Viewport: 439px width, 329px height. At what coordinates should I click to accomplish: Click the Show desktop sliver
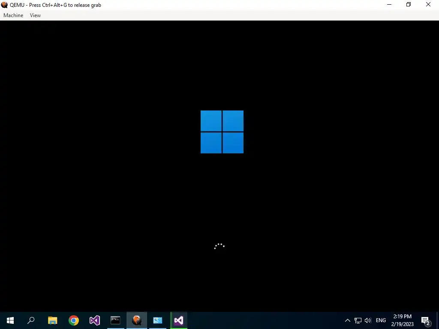pos(438,320)
